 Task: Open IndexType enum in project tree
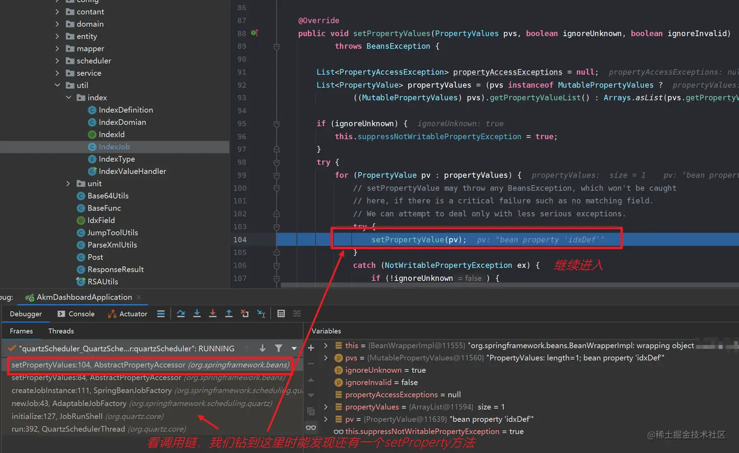117,159
